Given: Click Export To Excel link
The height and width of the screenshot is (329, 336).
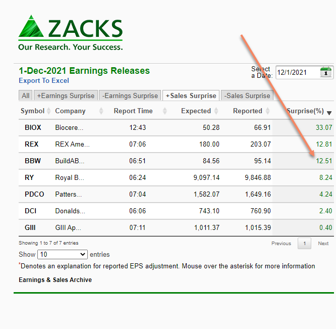Looking at the screenshot, I should pos(44,80).
